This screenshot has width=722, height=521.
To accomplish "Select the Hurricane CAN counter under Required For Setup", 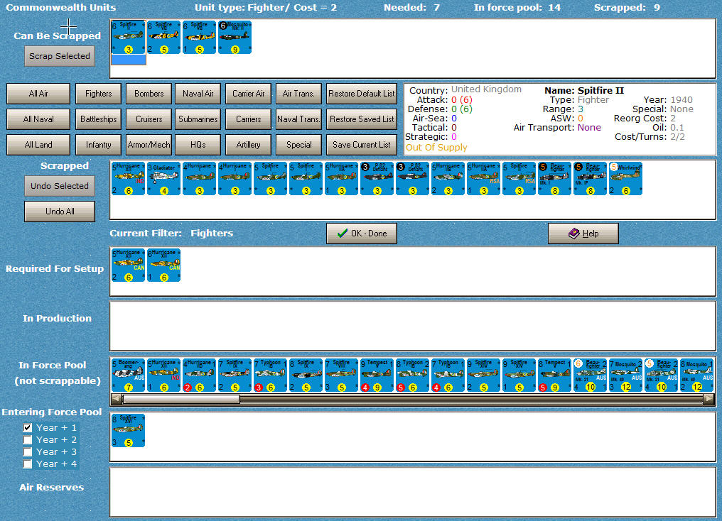I will (128, 266).
